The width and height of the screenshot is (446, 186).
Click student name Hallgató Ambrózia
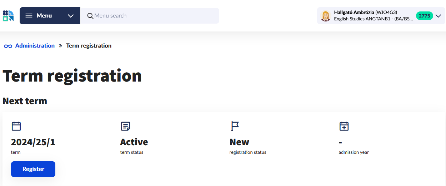(354, 13)
